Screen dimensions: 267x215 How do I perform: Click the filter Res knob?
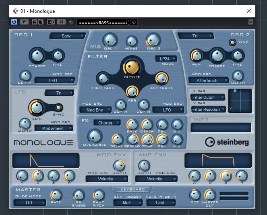point(132,91)
